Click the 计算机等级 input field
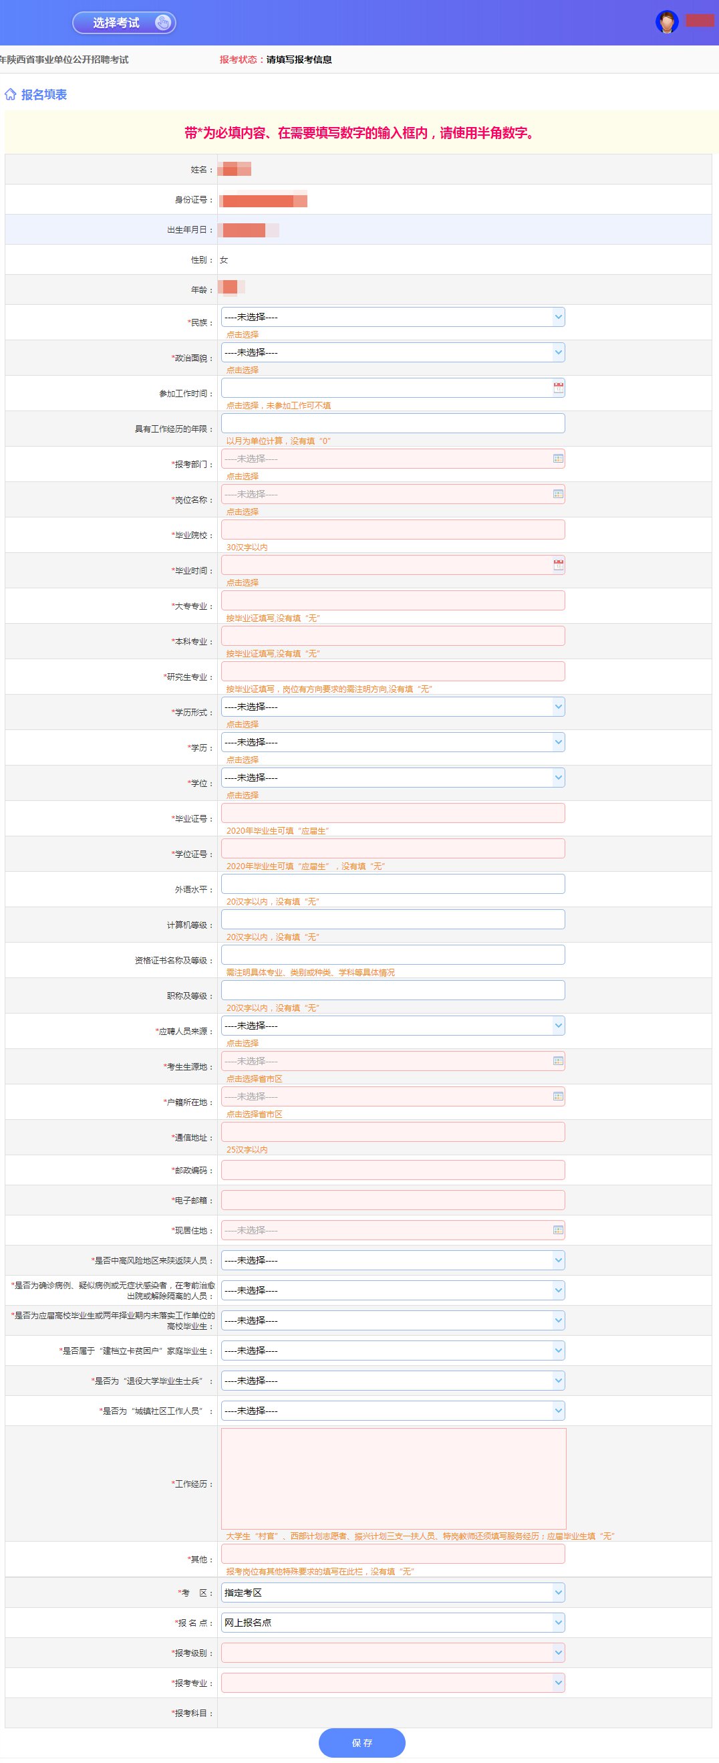Image resolution: width=719 pixels, height=1763 pixels. pos(393,920)
